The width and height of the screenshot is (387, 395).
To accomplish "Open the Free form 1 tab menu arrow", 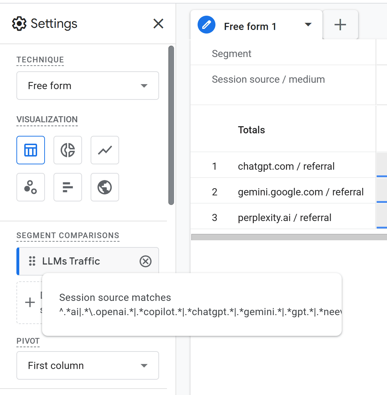I will (308, 25).
